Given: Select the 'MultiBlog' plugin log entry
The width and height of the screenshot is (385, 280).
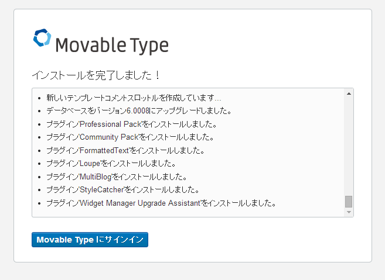Looking at the screenshot, I should (x=116, y=177).
